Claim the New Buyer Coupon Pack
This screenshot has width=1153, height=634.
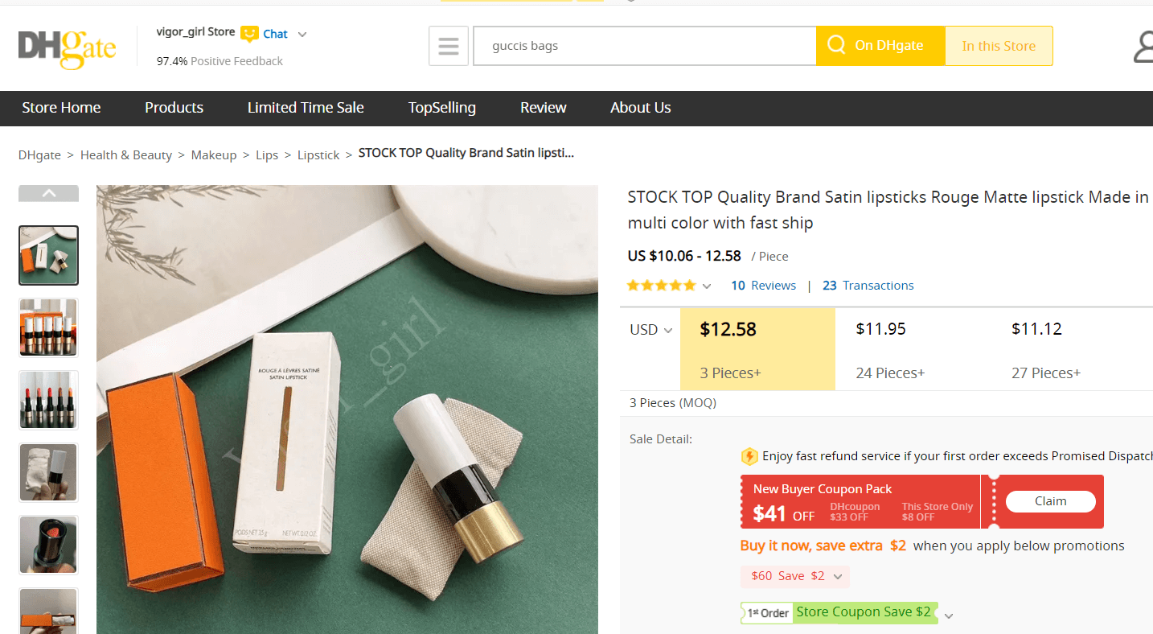(1050, 501)
